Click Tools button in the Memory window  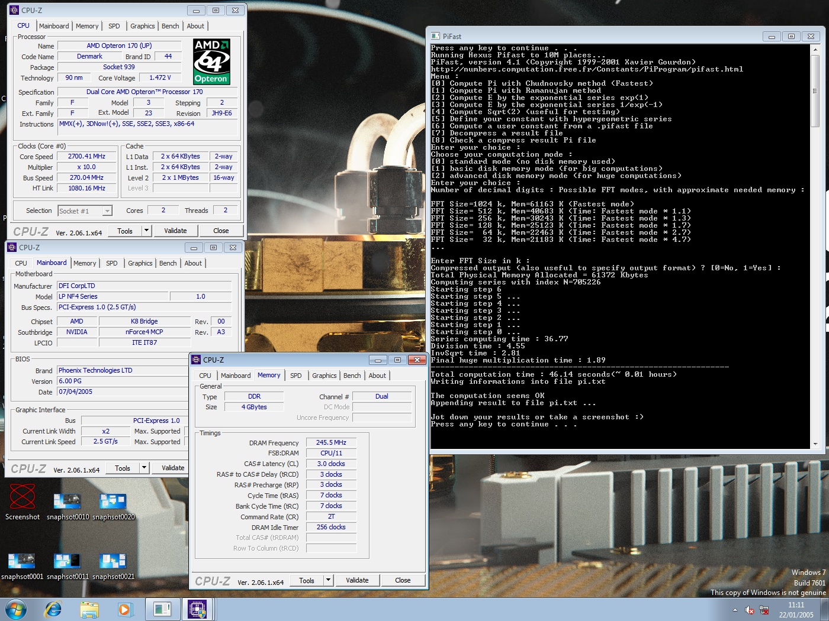coord(307,580)
